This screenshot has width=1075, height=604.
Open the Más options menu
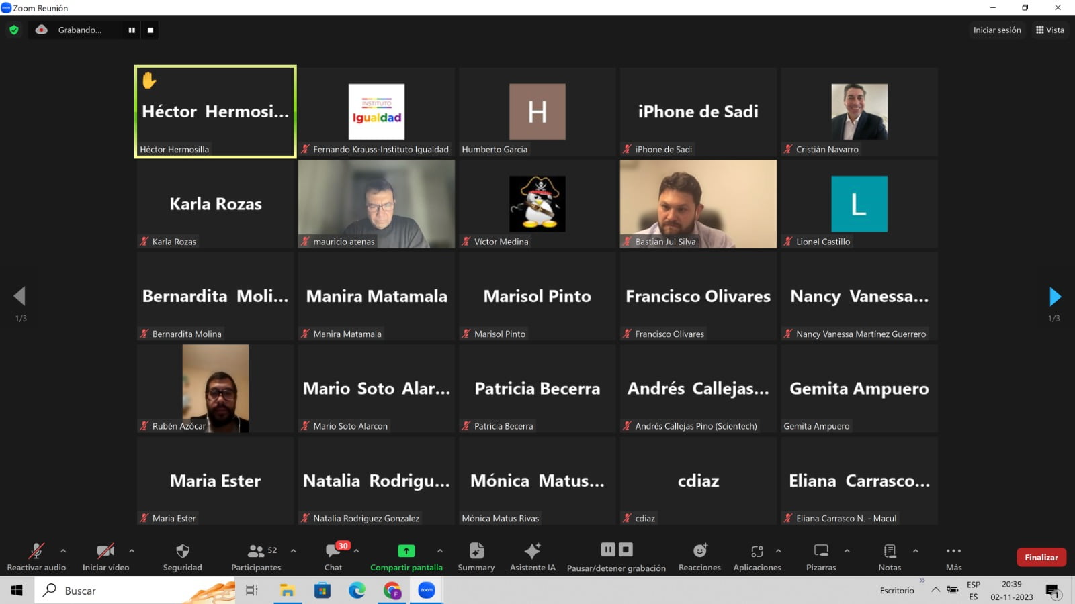953,552
